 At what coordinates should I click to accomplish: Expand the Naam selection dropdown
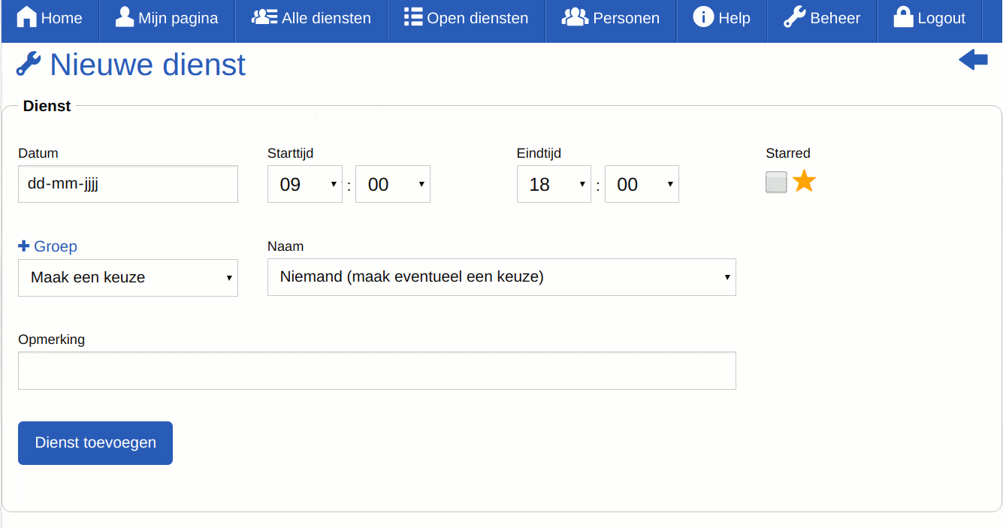501,277
